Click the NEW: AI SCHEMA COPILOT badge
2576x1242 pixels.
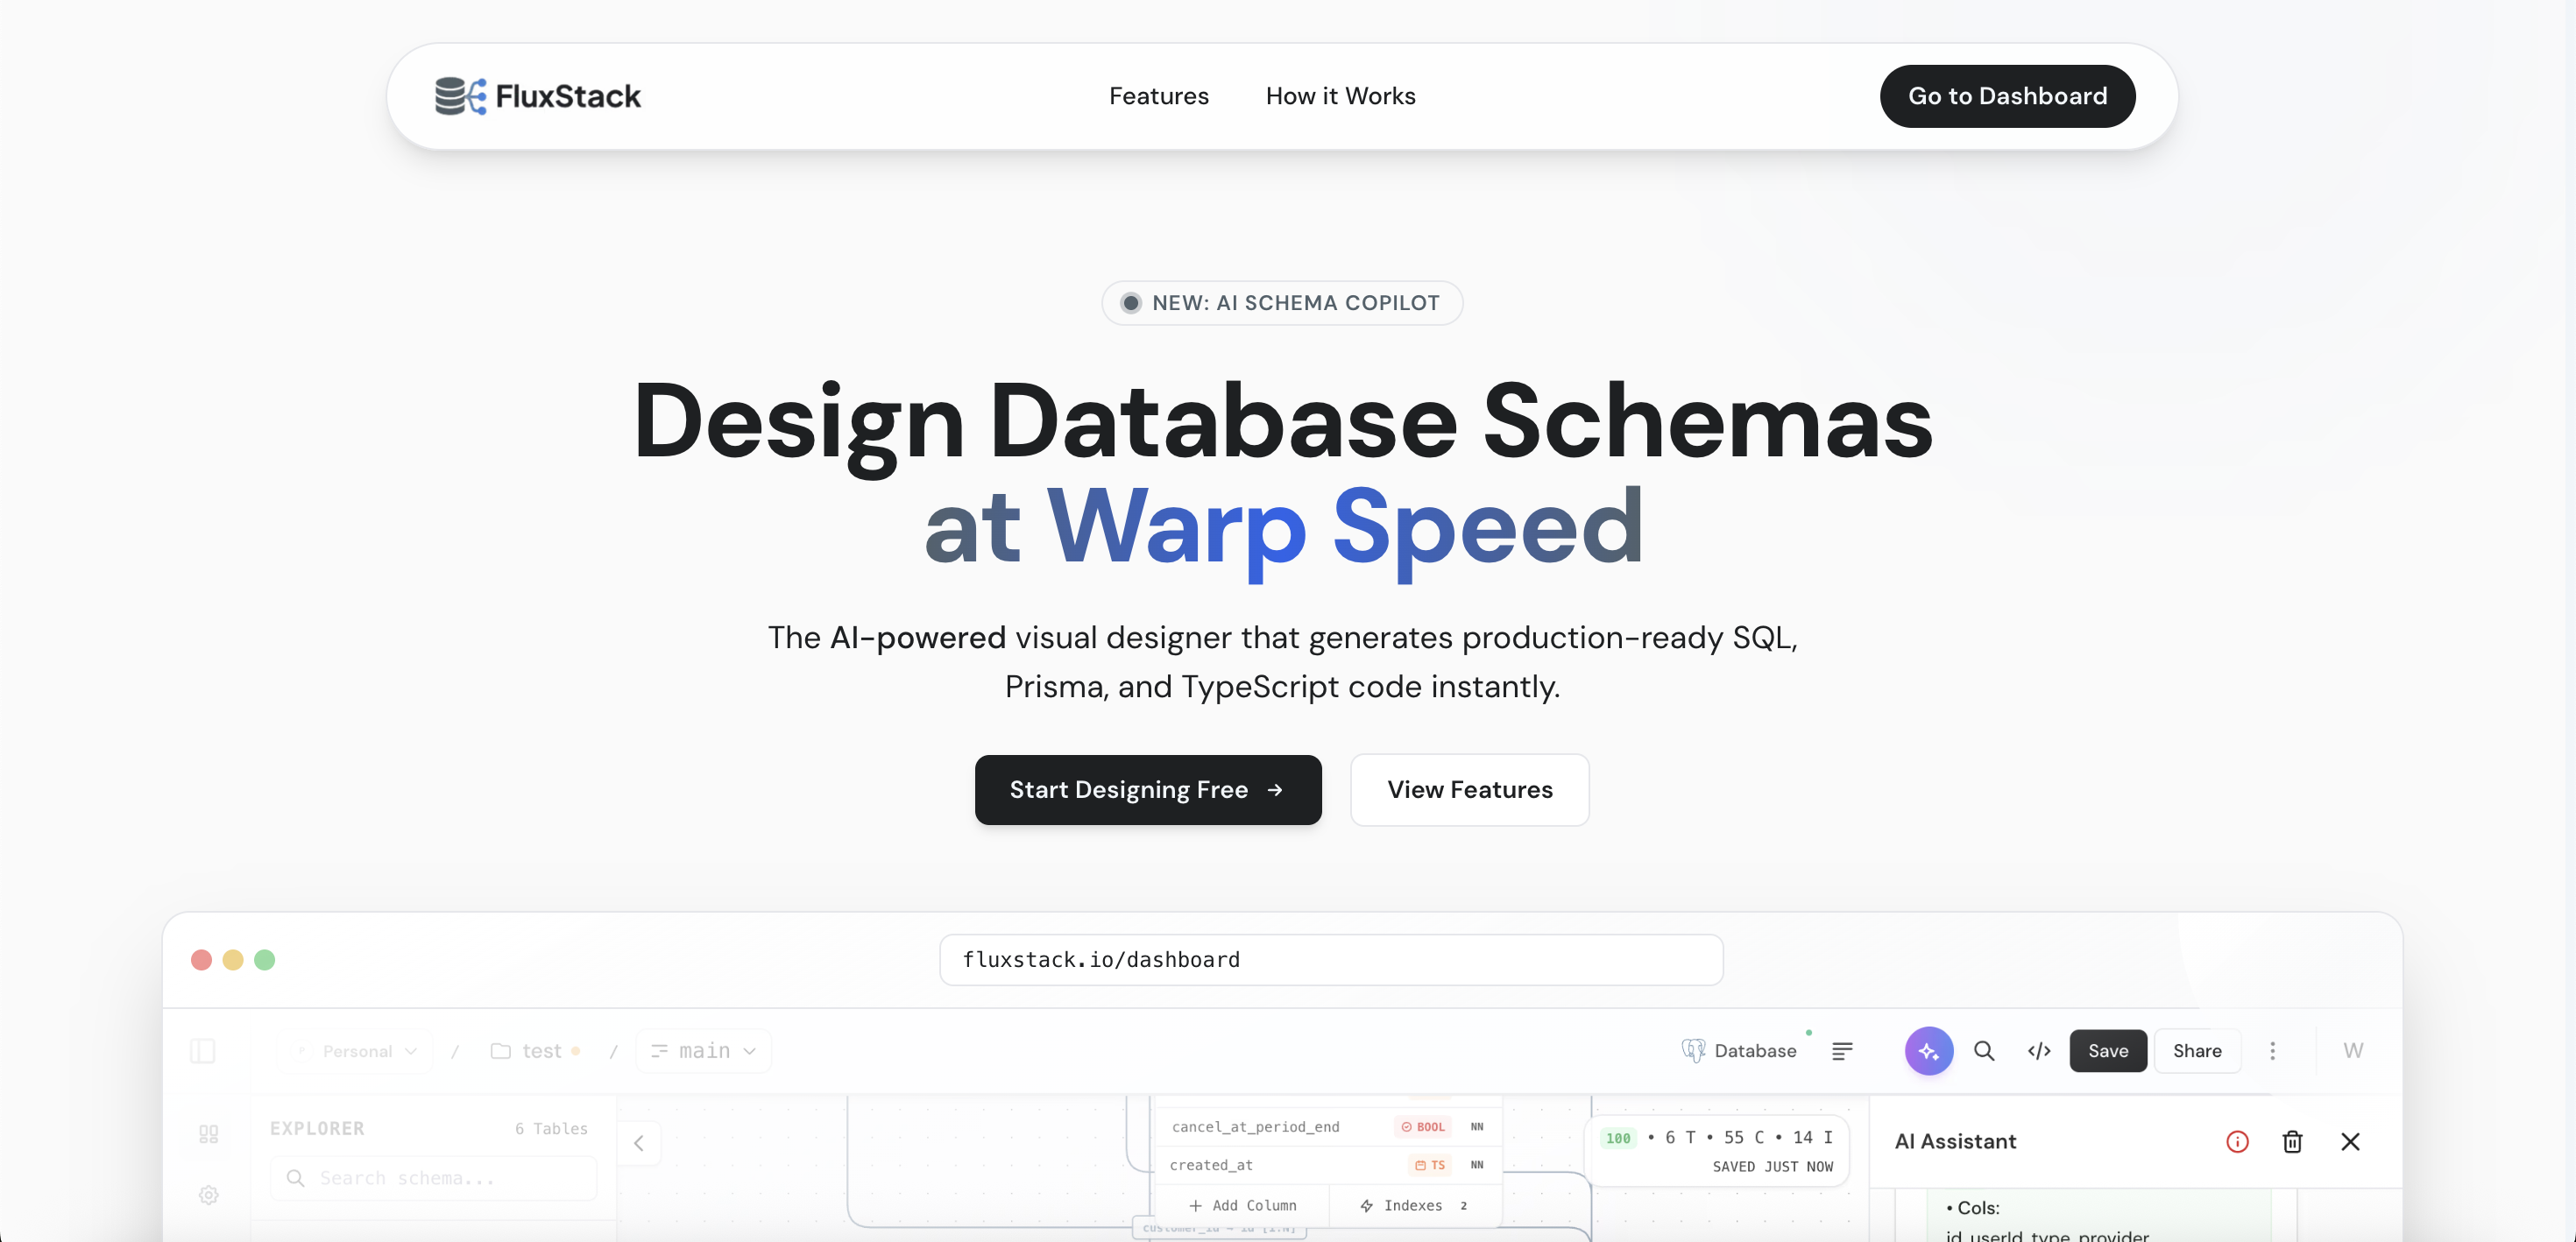pos(1282,303)
